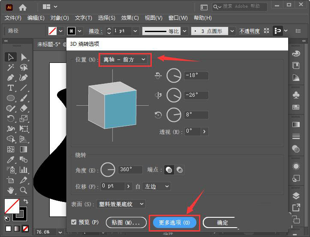310x237 pixels.
Task: Select the Mesh tool
Action: pyautogui.click(x=11, y=149)
